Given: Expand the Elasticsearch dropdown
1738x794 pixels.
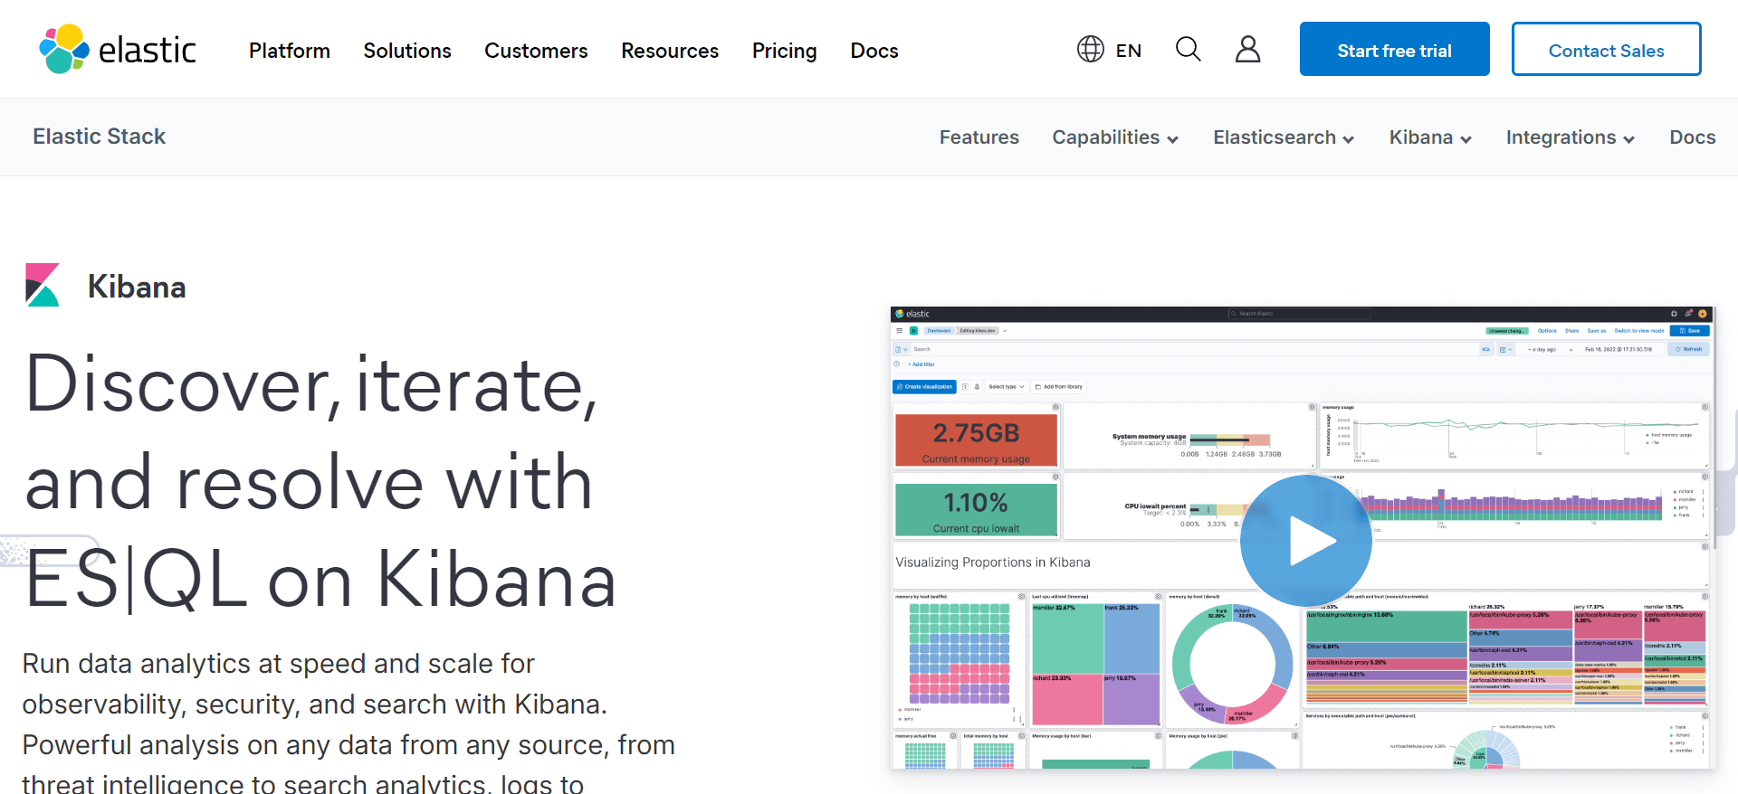Looking at the screenshot, I should click(x=1284, y=137).
